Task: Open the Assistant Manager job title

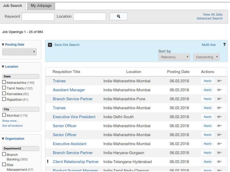Action: coord(69,90)
